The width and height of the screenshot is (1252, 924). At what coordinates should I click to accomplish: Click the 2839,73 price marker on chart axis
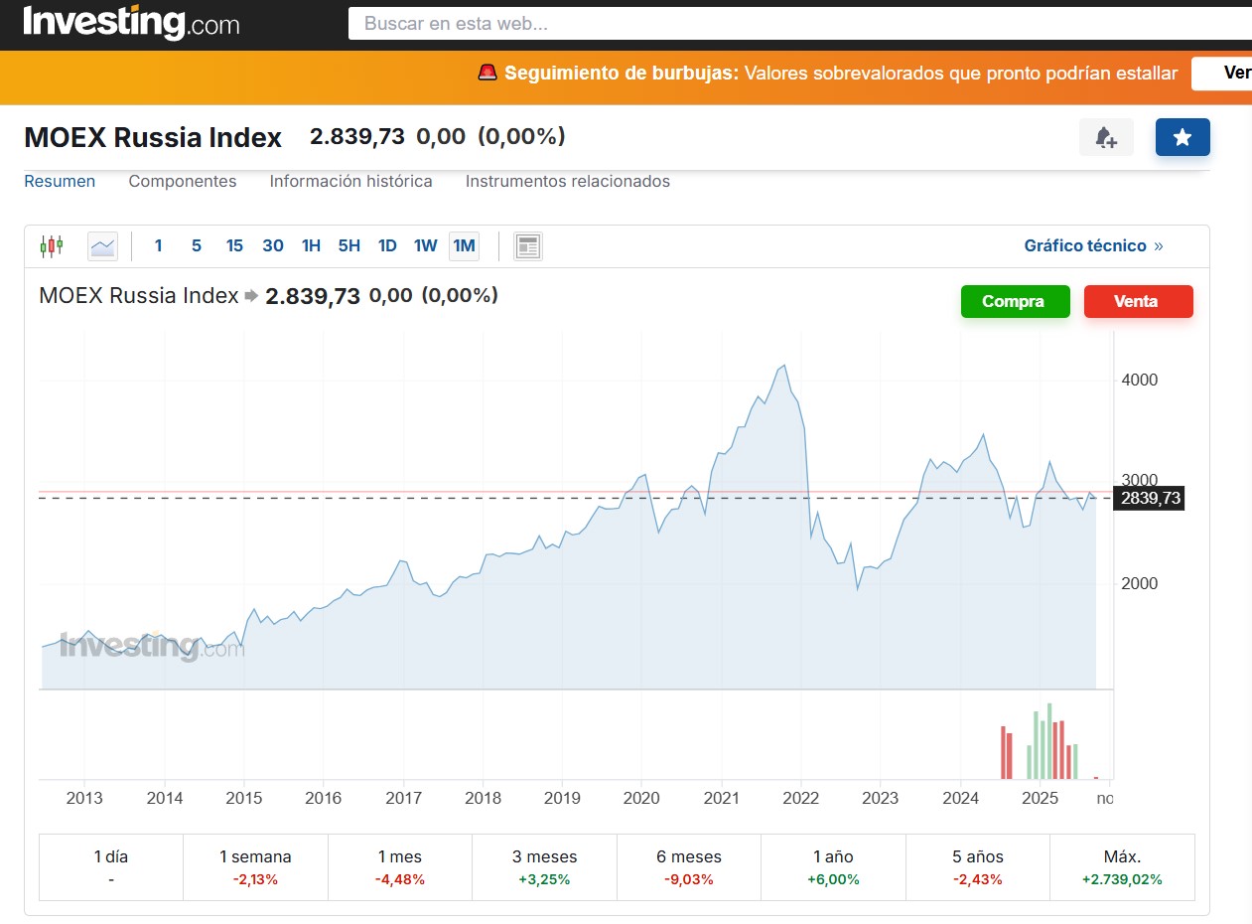(1150, 498)
